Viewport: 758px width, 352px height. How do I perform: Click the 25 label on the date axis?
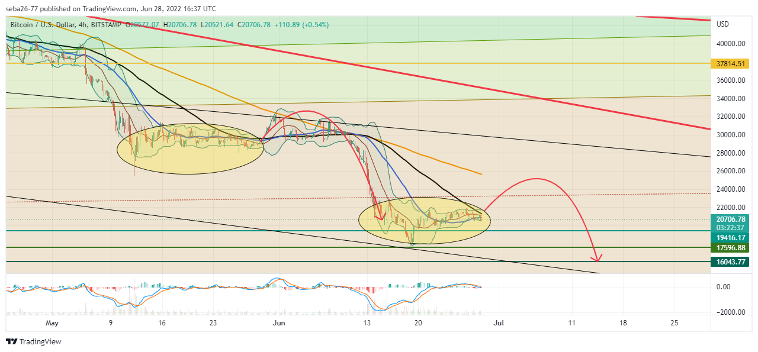675,323
